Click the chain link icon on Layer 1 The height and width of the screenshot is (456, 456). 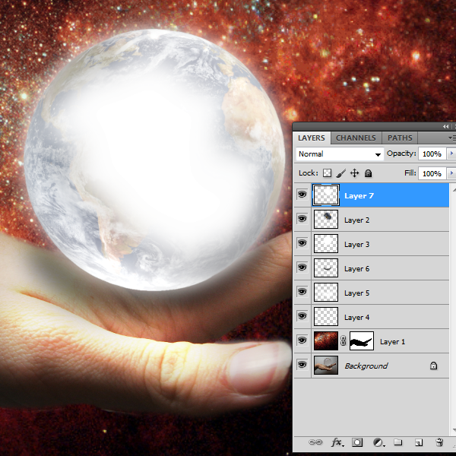click(x=344, y=340)
